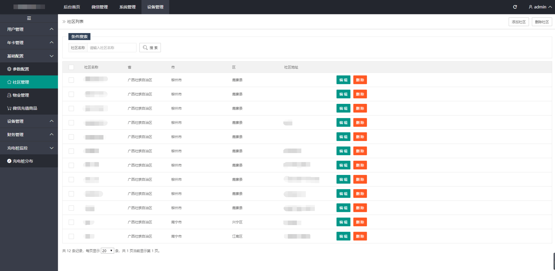Viewport: 555px width, 271px height.
Task: Expand the 财务管理 sidebar section
Action: pyautogui.click(x=29, y=135)
